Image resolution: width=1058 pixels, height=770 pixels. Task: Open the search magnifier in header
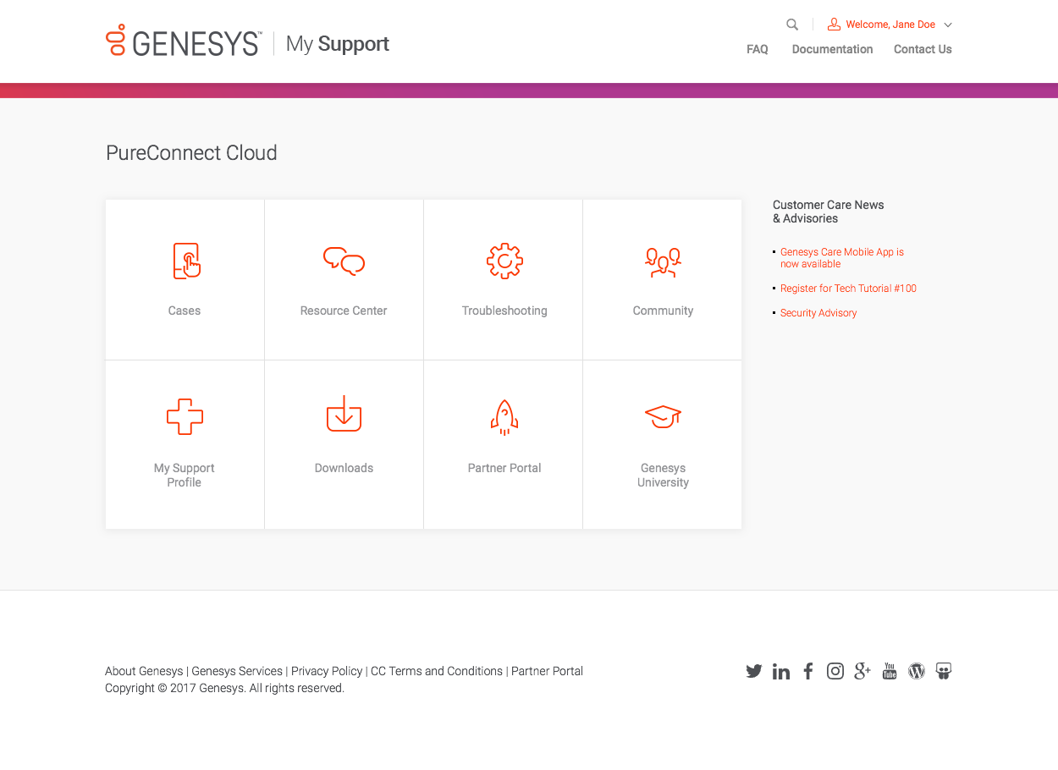pos(792,25)
